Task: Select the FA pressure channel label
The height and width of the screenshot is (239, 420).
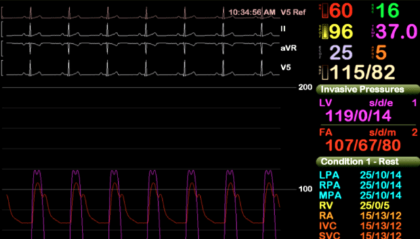Action: [325, 132]
